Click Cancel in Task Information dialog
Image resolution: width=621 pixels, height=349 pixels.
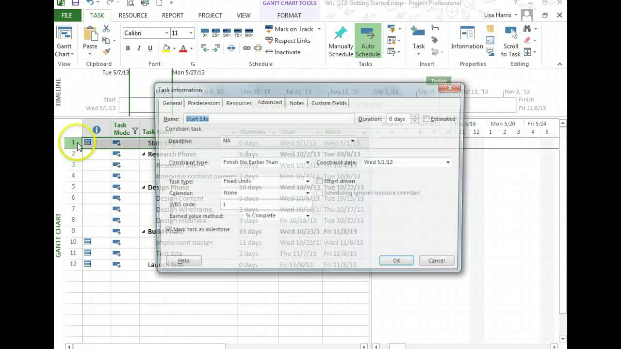point(437,261)
